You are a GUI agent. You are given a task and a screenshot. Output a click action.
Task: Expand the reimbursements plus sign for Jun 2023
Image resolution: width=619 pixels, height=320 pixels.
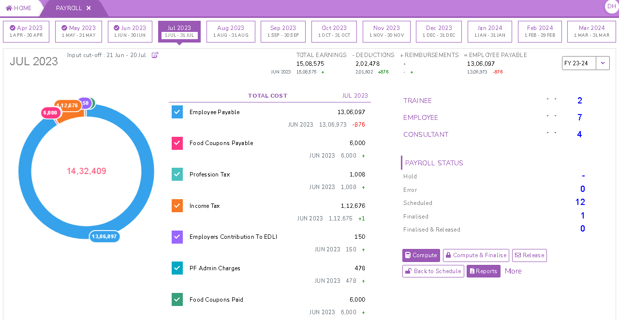pyautogui.click(x=412, y=72)
